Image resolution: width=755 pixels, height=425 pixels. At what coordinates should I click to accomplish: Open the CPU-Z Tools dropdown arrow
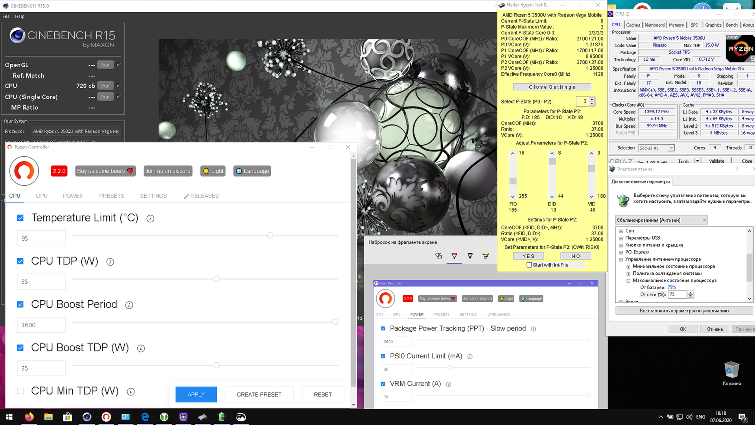697,161
